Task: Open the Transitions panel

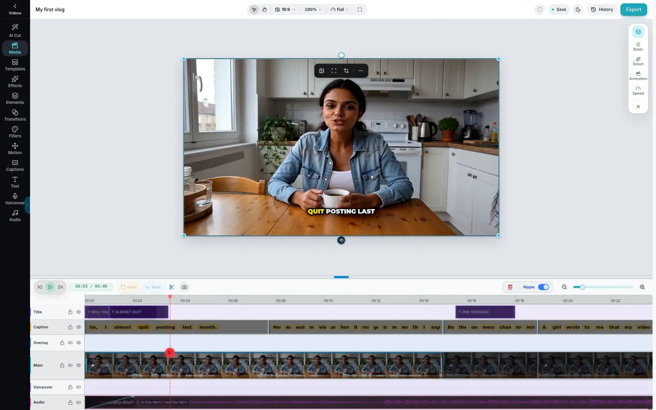Action: pyautogui.click(x=15, y=115)
